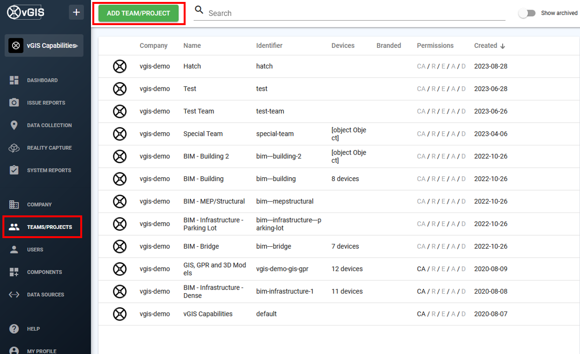Open Help from the sidebar
This screenshot has width=580, height=354.
coord(33,329)
